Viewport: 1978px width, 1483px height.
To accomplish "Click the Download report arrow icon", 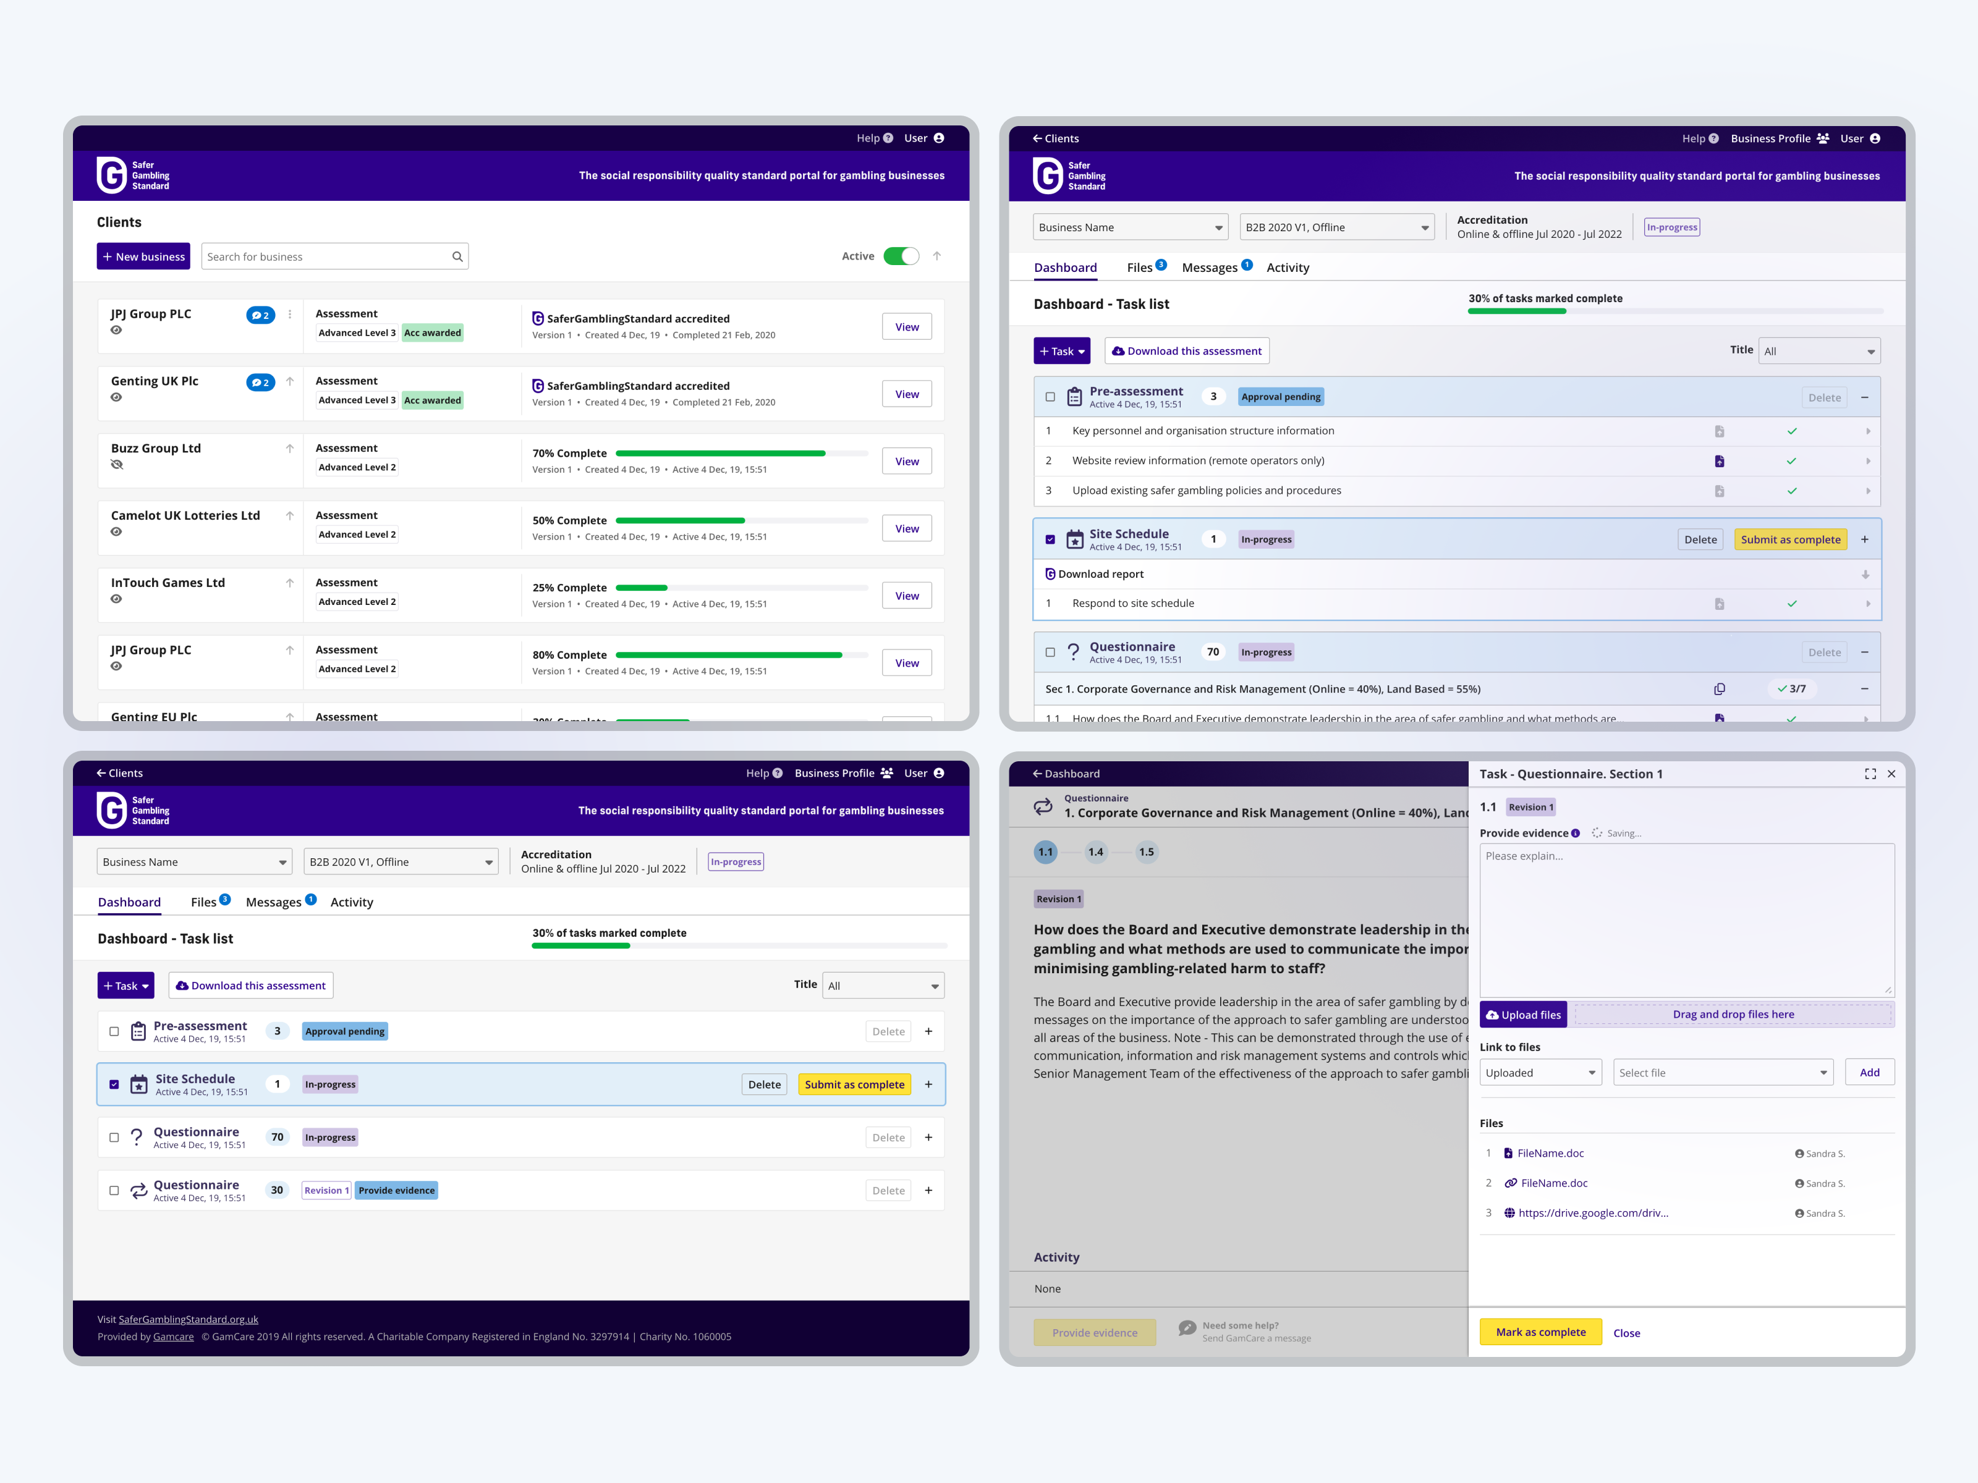I will coord(1866,575).
